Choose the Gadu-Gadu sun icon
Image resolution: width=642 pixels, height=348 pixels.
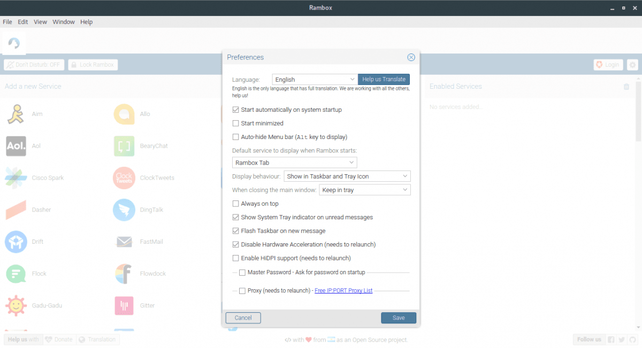point(16,306)
